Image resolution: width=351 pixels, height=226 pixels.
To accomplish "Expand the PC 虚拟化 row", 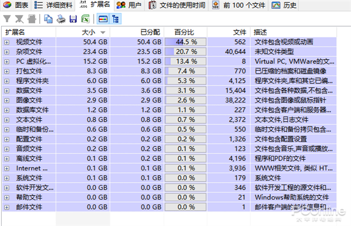I will point(6,61).
